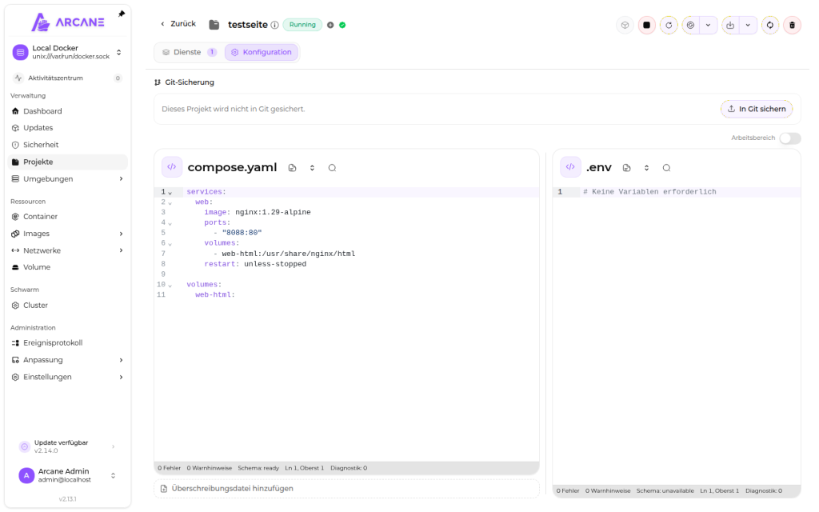
Task: Click Schema: ready in compose status bar
Action: pos(258,468)
